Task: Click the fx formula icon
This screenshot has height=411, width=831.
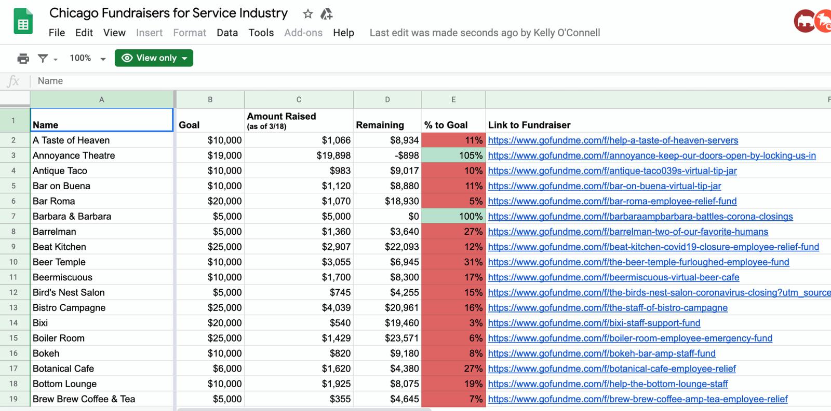Action: tap(14, 81)
